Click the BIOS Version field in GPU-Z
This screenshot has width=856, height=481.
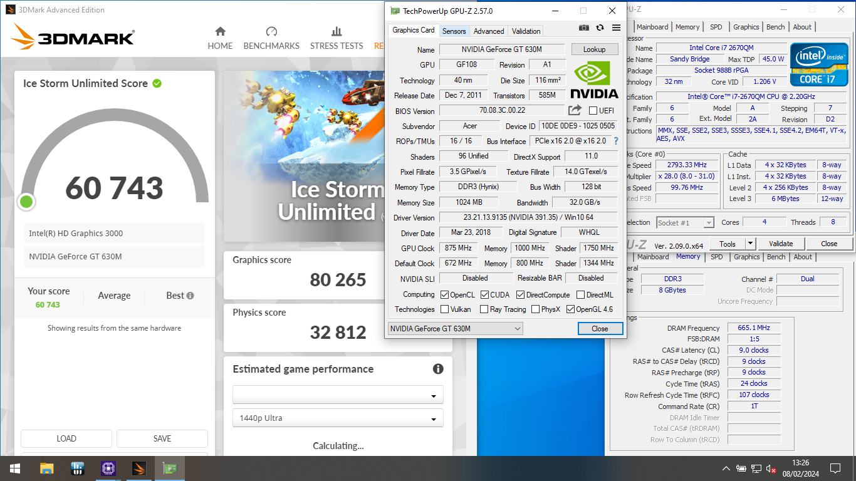pos(503,111)
